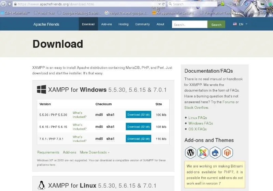Screen dimensions: 273x191
Task: Show bookmarks list toolbar icon
Action: (238, 4)
